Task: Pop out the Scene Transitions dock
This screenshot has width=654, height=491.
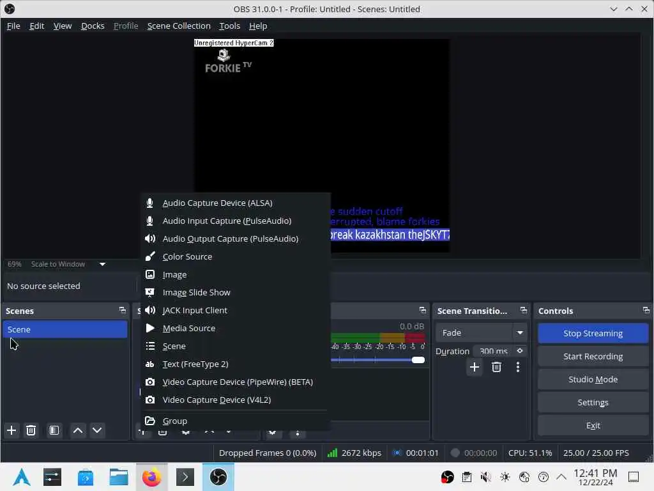Action: tap(524, 310)
